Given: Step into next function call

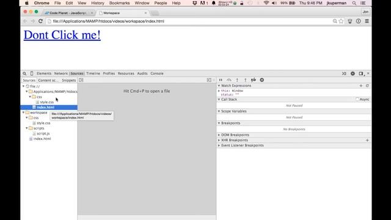Looking at the screenshot, I should [x=237, y=80].
